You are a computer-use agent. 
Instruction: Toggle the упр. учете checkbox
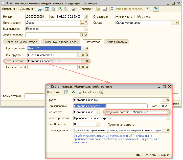click(x=117, y=17)
